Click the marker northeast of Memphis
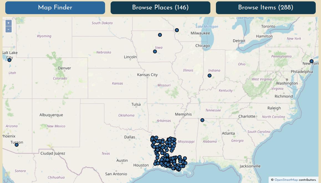The image size is (321, 183). 202,120
